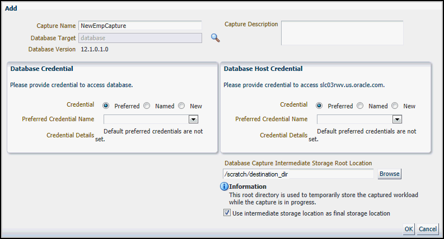The height and width of the screenshot is (239, 444).
Task: Click the Database Credential panel heading
Action: [42, 69]
